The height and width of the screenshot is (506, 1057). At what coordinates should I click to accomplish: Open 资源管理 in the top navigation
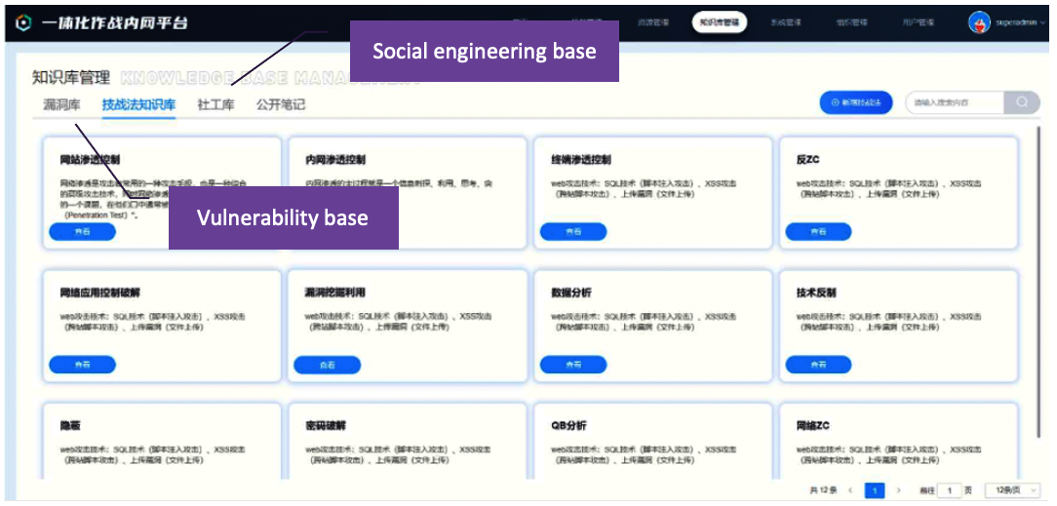[653, 22]
